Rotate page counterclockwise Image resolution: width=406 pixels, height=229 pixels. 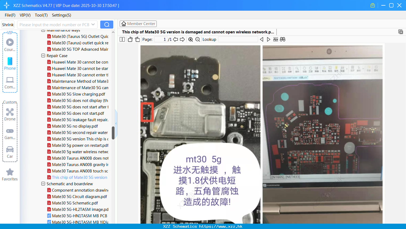pyautogui.click(x=130, y=40)
